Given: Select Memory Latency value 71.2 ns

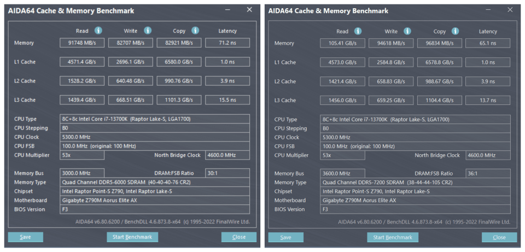Looking at the screenshot, I should pos(227,43).
